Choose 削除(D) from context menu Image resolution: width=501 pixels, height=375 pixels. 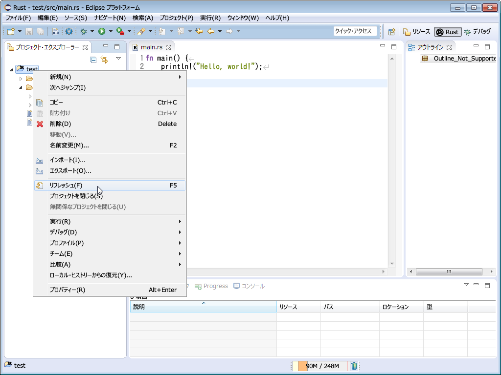pos(110,124)
